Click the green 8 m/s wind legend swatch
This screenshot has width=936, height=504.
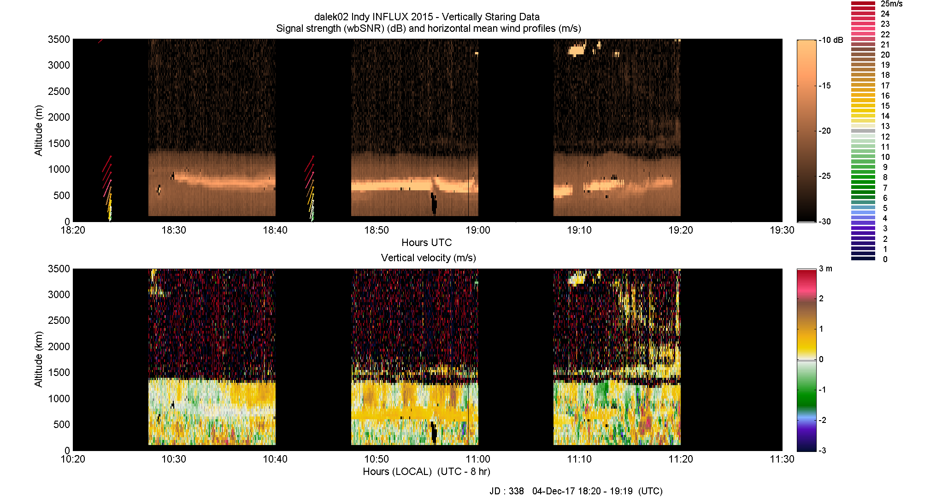point(863,177)
